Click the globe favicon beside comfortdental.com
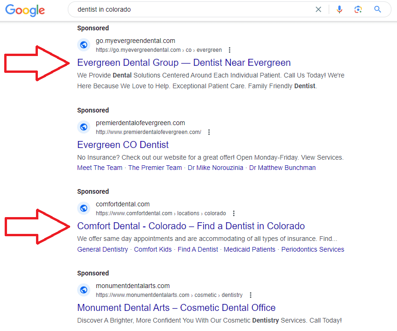The height and width of the screenshot is (331, 397). point(84,208)
